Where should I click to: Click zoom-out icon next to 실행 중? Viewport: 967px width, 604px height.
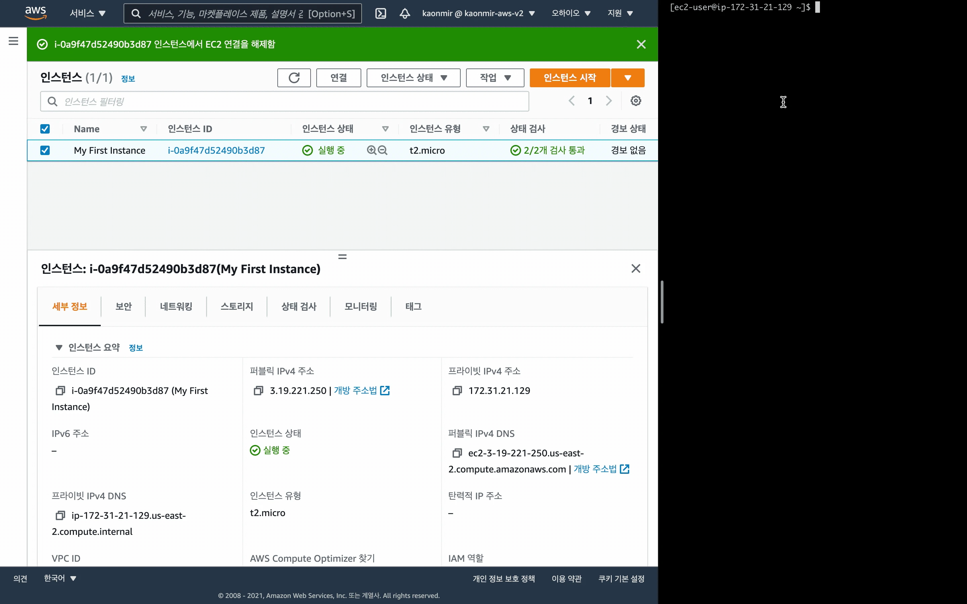pos(382,150)
